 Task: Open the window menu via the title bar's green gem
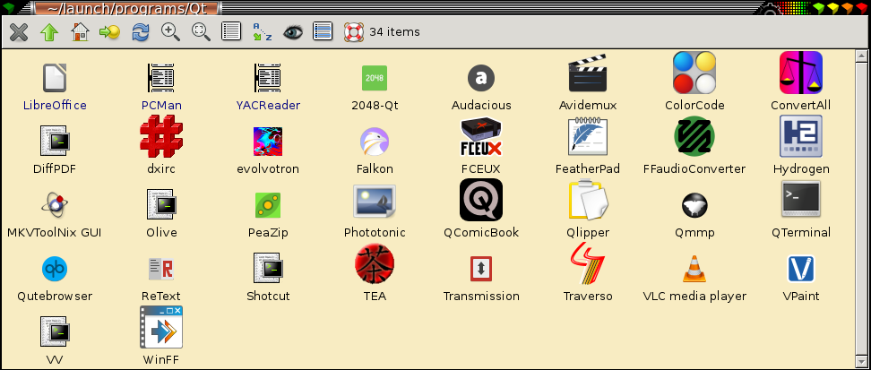[x=9, y=8]
